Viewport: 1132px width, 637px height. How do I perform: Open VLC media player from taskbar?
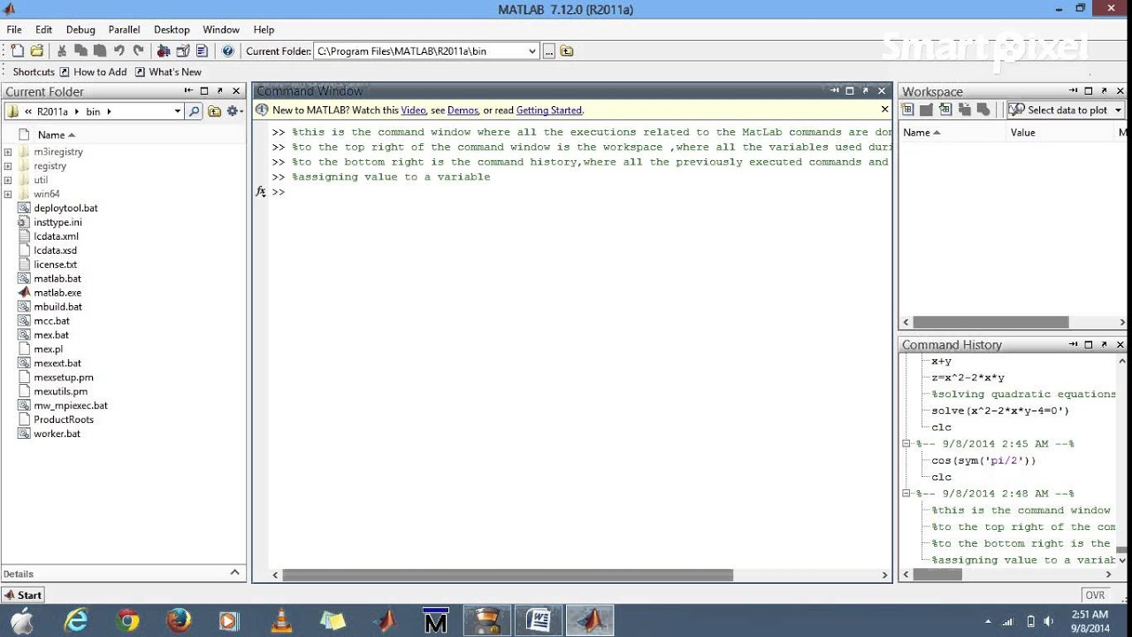281,621
